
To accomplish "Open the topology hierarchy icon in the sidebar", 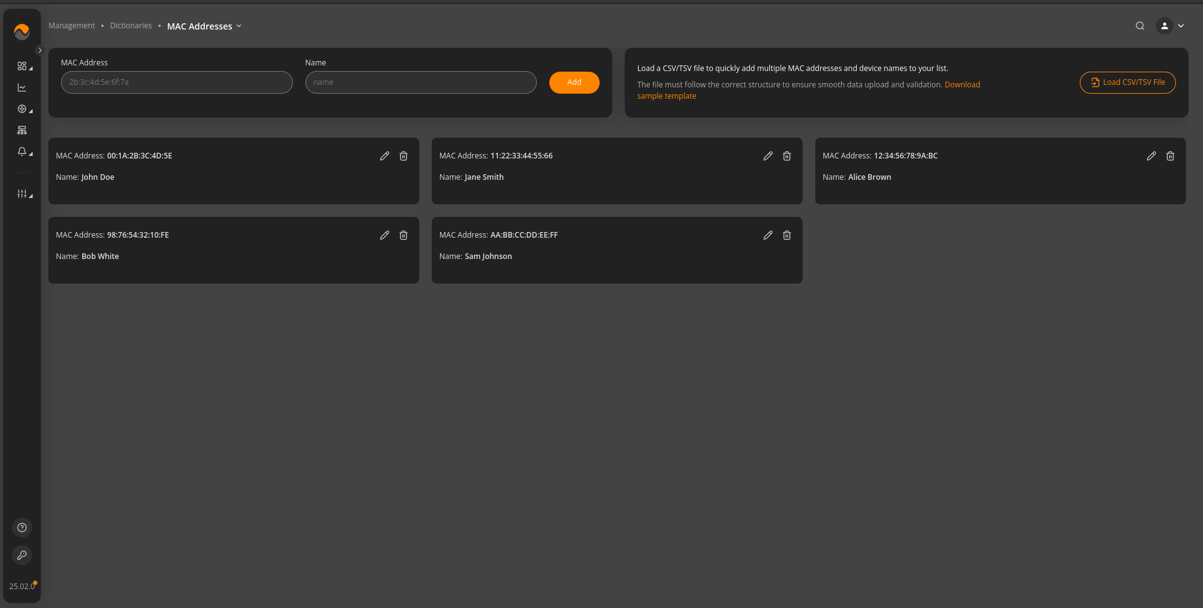I will (22, 130).
